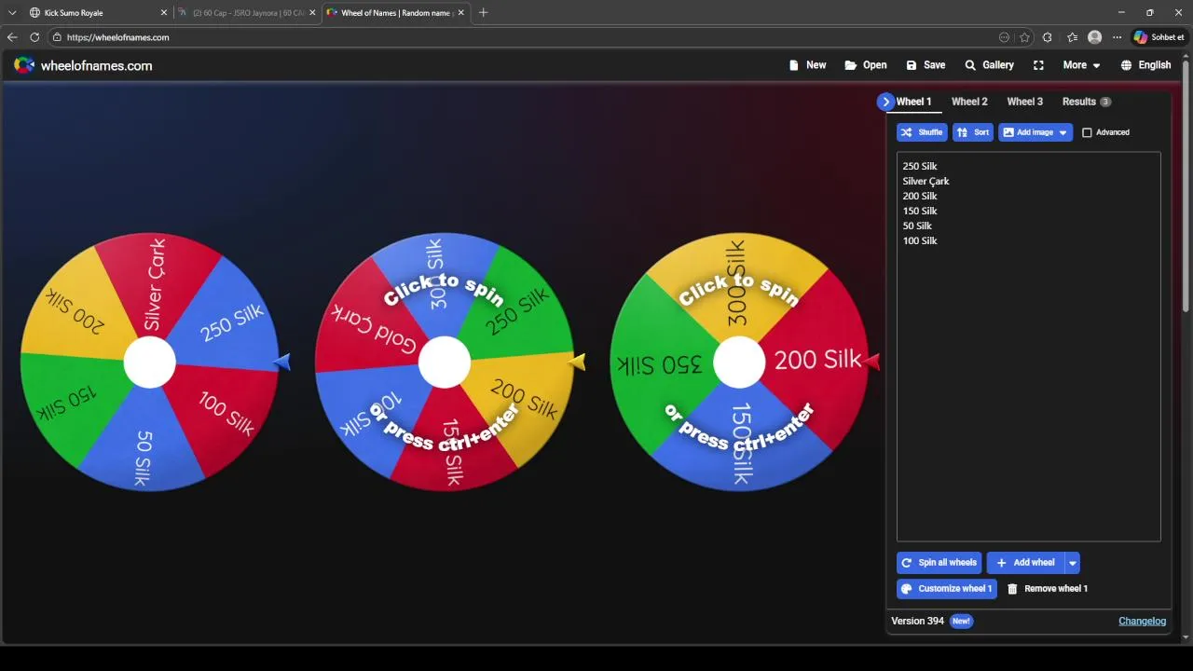Enable the Advanced checkbox
Image resolution: width=1193 pixels, height=671 pixels.
click(1087, 132)
